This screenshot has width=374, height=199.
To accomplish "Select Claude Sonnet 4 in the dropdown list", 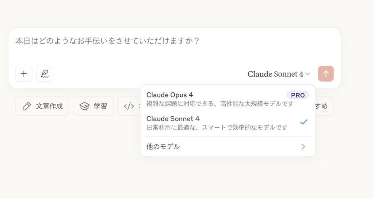I will point(227,123).
